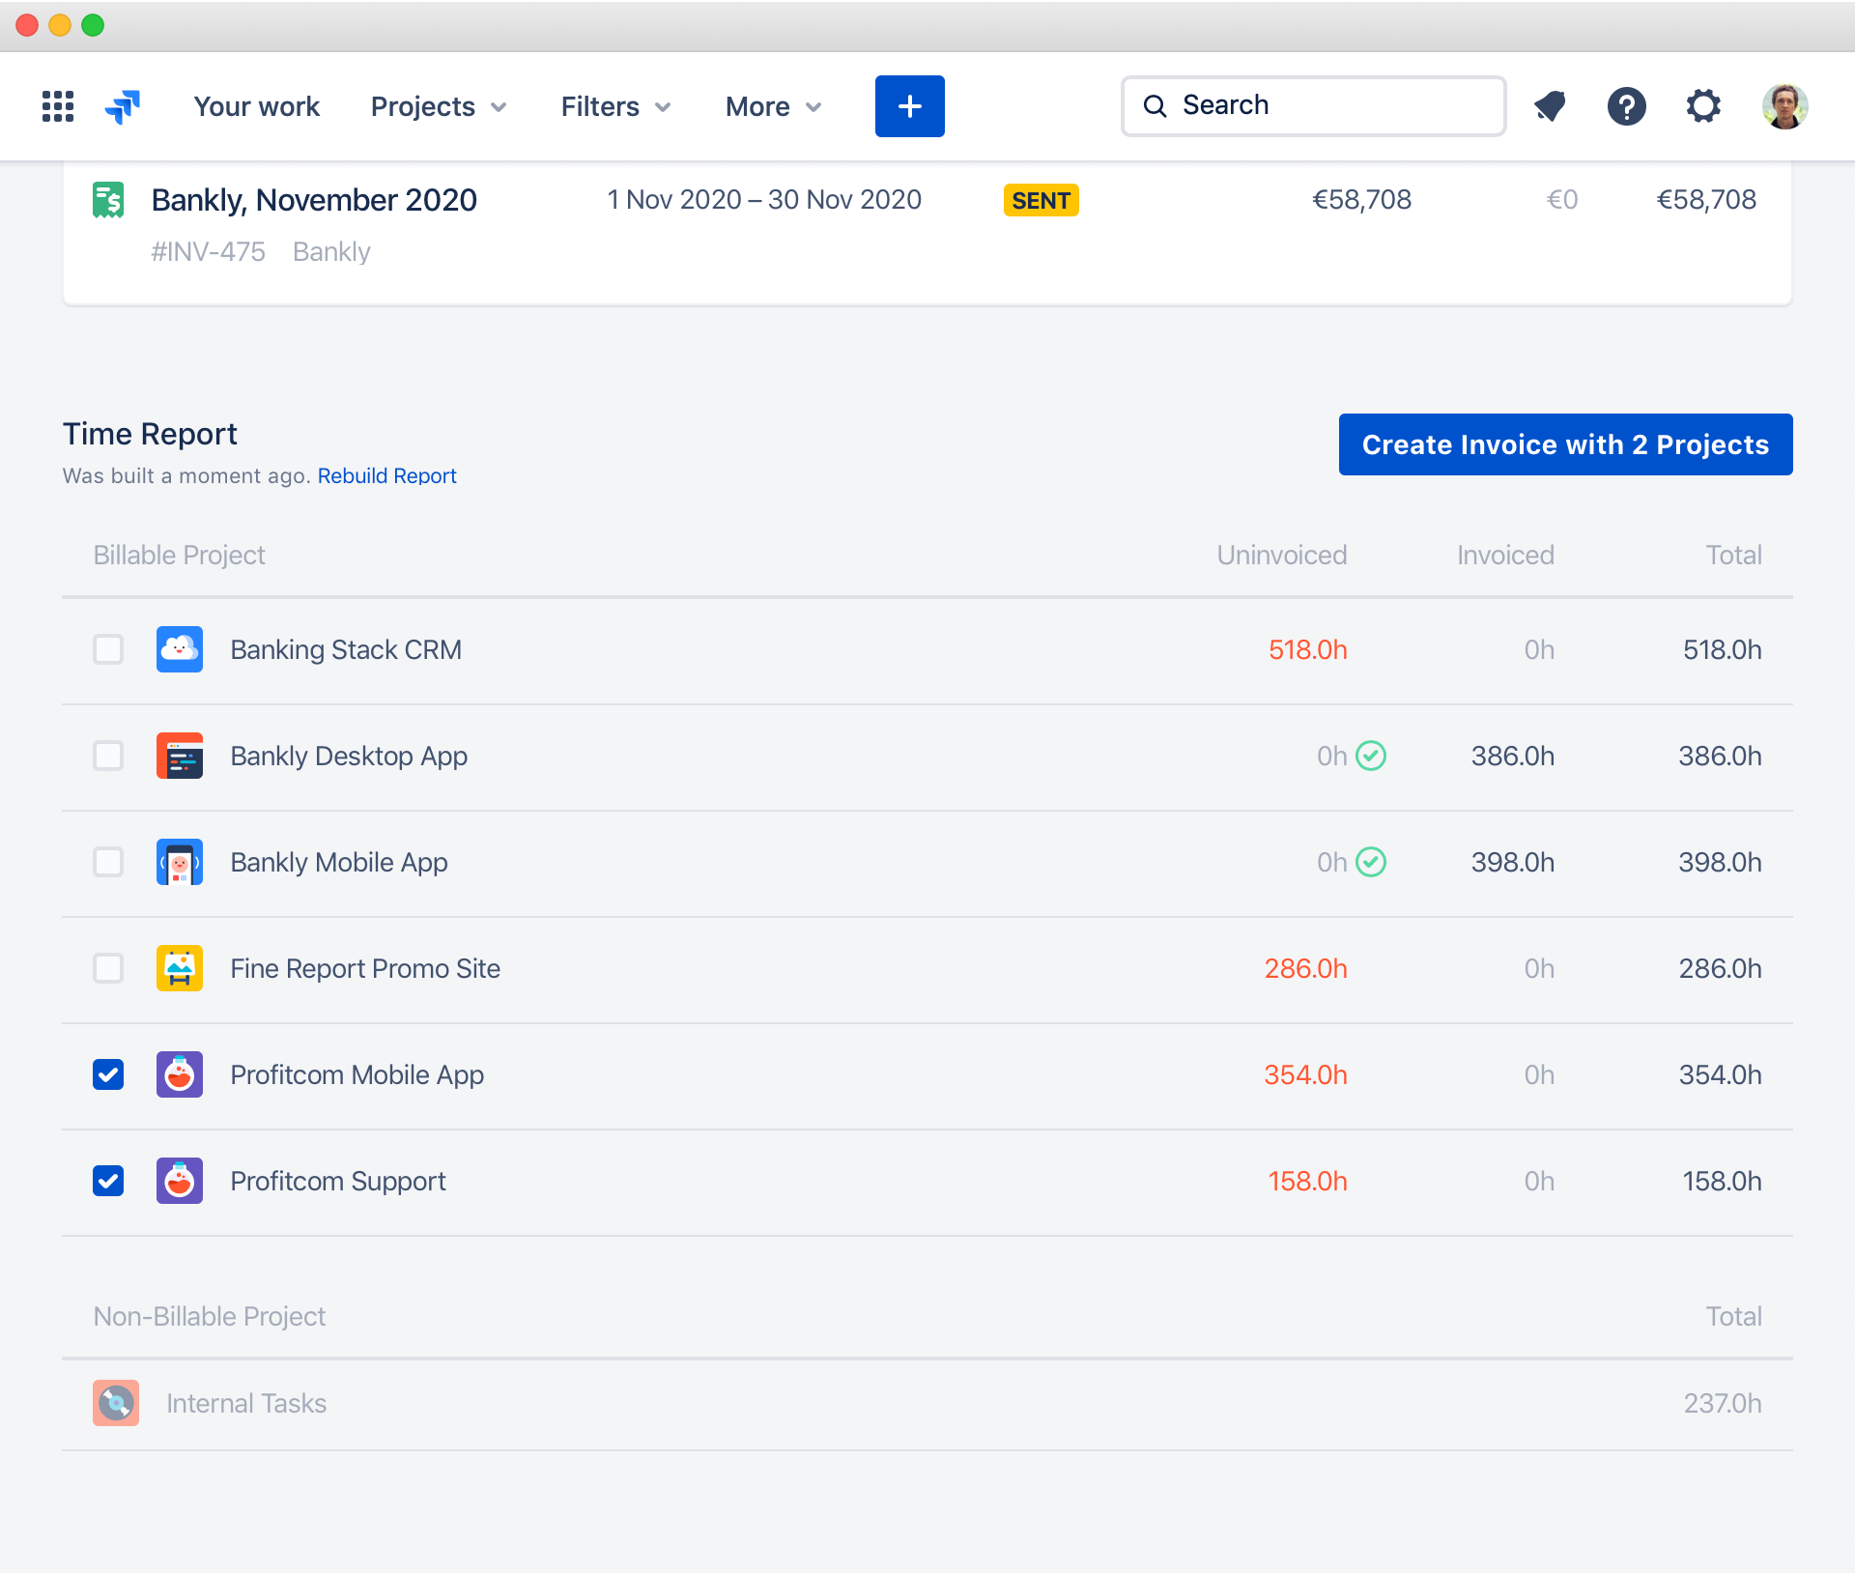Open the Fine Report Promo Site project name
Screen dimensions: 1855x1573
click(365, 968)
